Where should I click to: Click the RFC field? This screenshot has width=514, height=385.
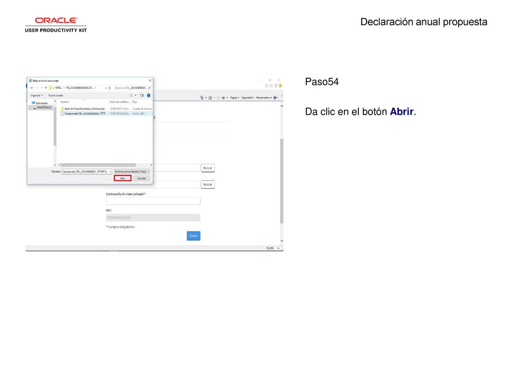(153, 218)
